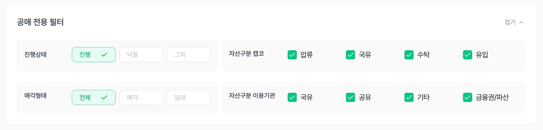Select the 진행 status filter button
Image resolution: width=543 pixels, height=130 pixels.
click(93, 55)
